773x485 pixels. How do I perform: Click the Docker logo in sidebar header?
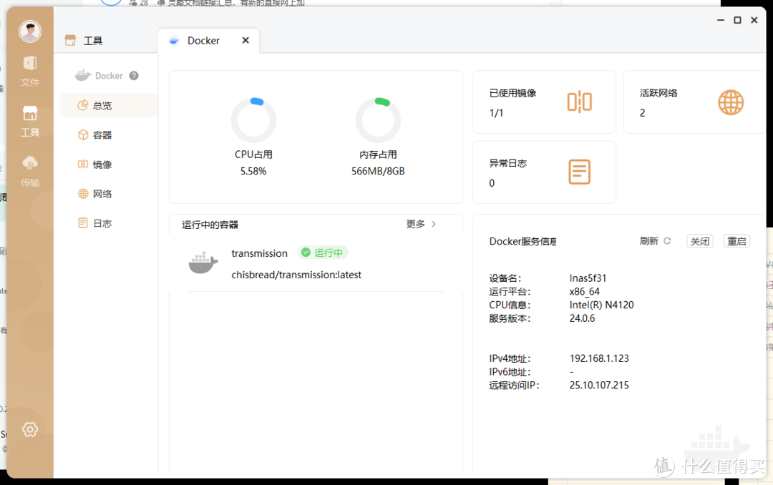pyautogui.click(x=83, y=75)
